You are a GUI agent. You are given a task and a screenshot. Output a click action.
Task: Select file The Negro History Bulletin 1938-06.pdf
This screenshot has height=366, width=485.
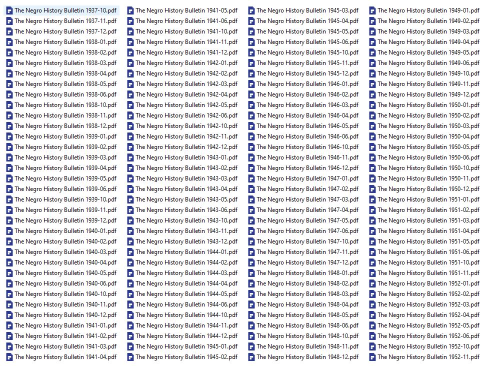tap(65, 94)
